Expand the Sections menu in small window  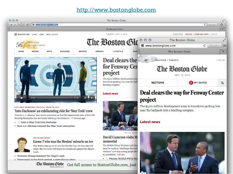click(x=157, y=82)
